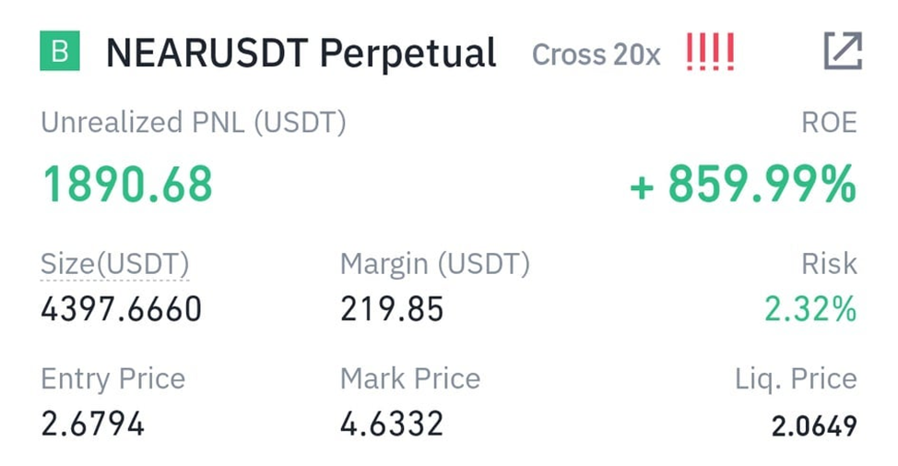Click the 1890.68 unrealized PNL value
Image resolution: width=898 pixels, height=466 pixels.
coord(128,185)
